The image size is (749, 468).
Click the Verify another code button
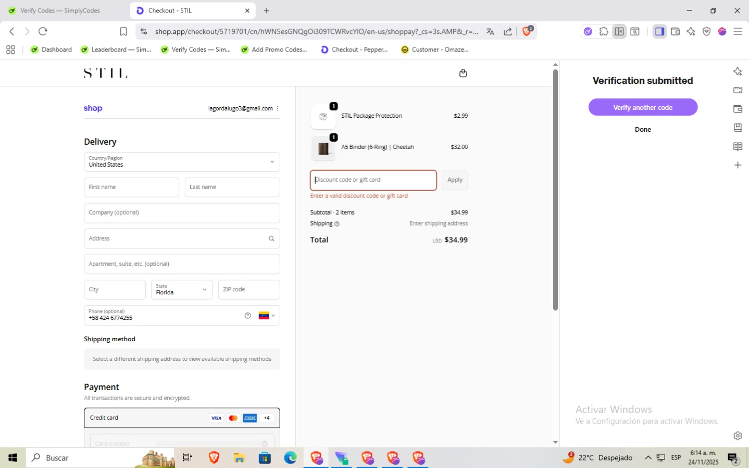click(643, 107)
